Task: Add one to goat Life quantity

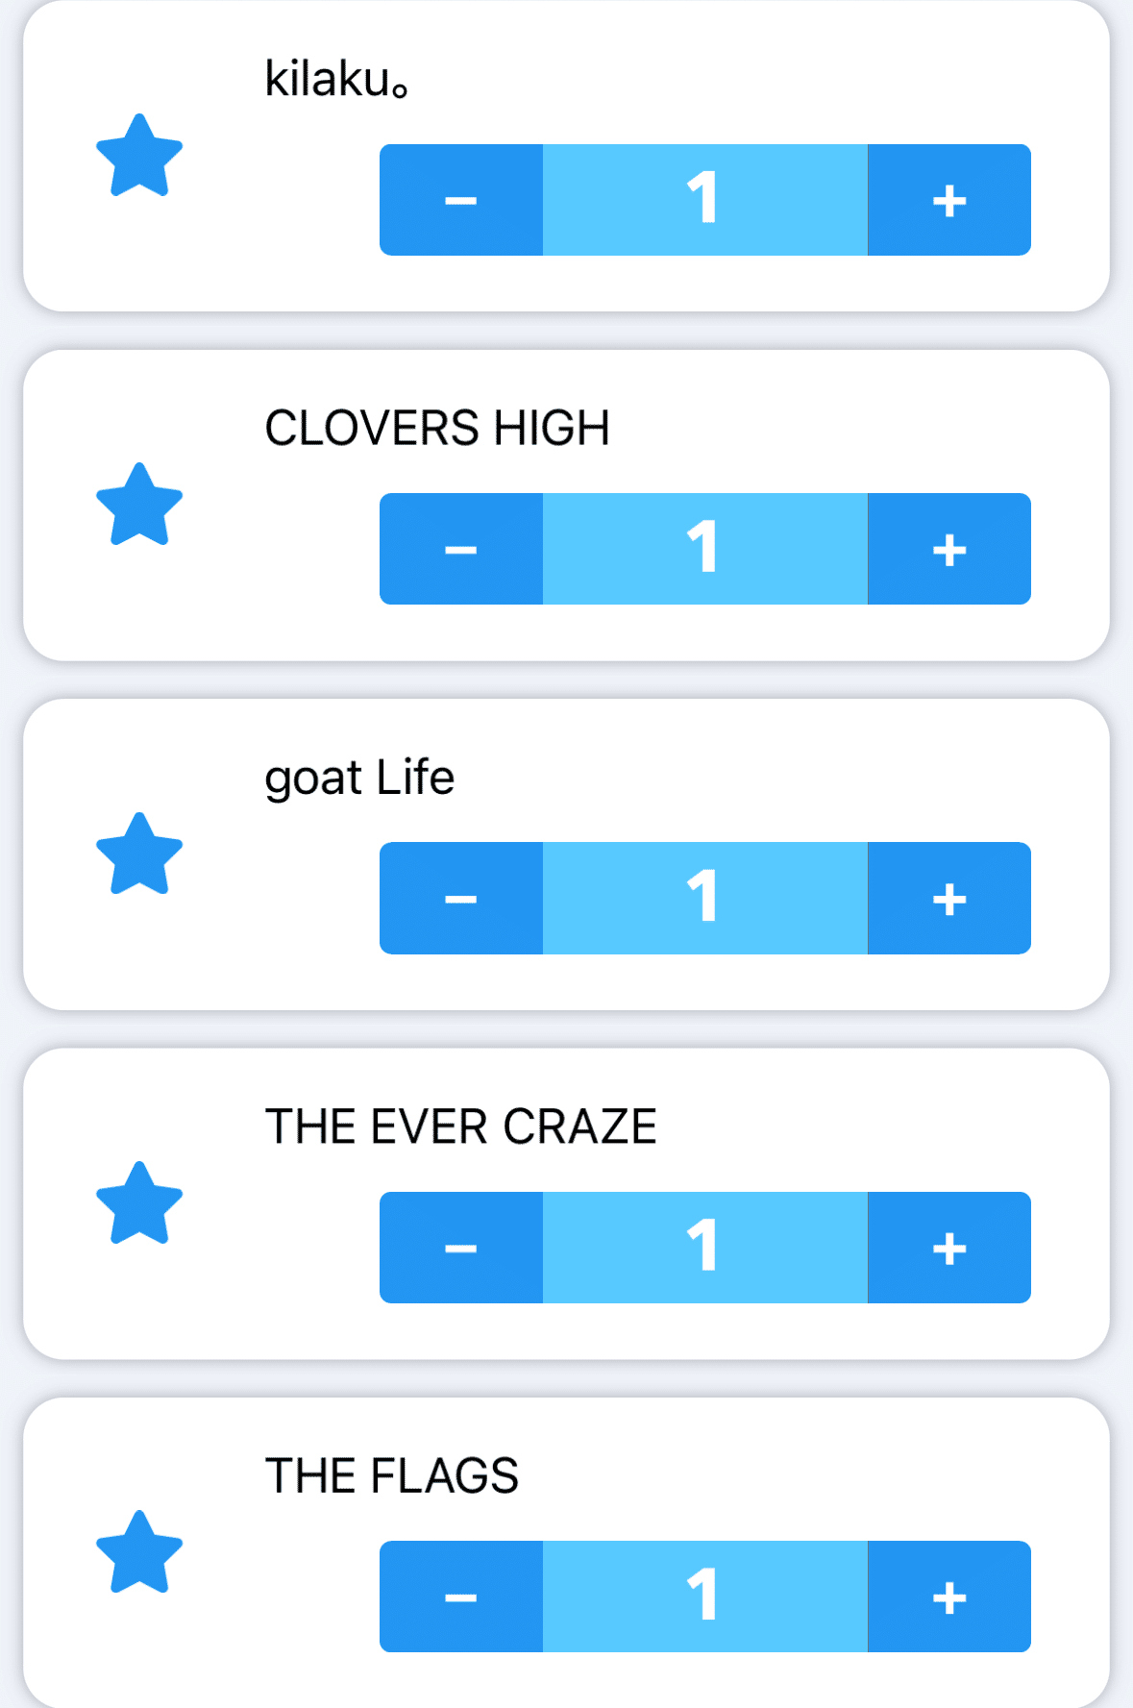Action: click(x=948, y=898)
